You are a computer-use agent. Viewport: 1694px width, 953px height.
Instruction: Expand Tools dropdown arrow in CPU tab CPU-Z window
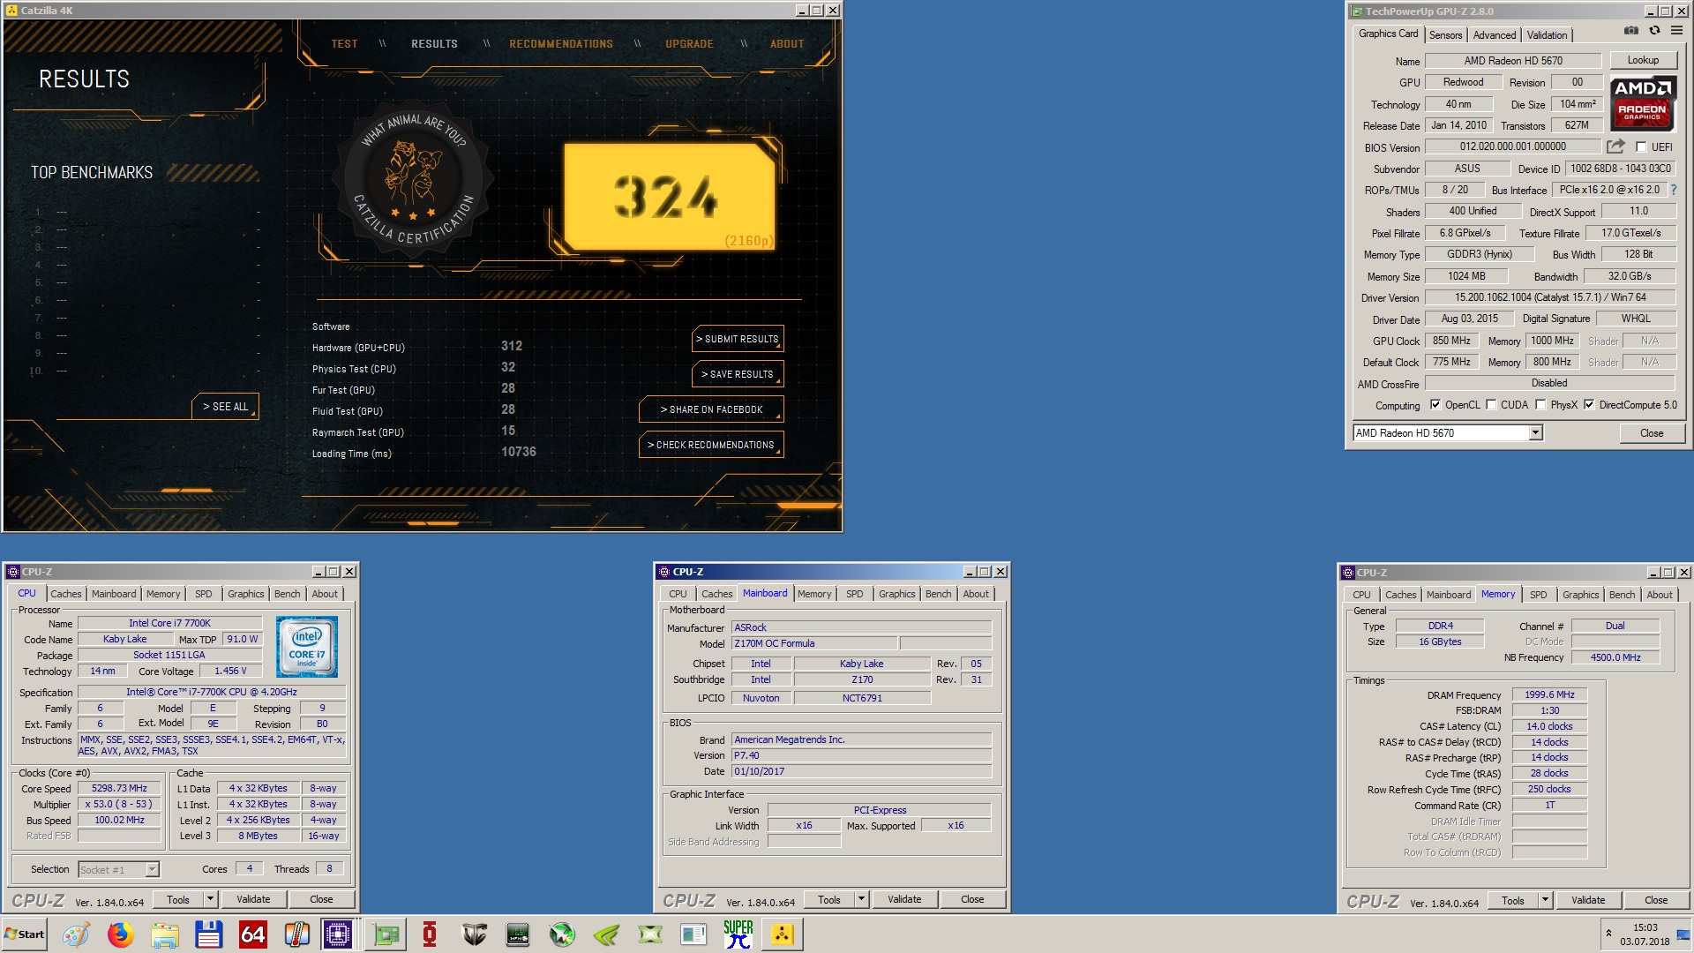click(210, 899)
